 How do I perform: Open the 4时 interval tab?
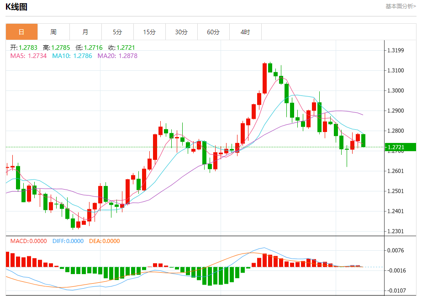click(x=245, y=32)
